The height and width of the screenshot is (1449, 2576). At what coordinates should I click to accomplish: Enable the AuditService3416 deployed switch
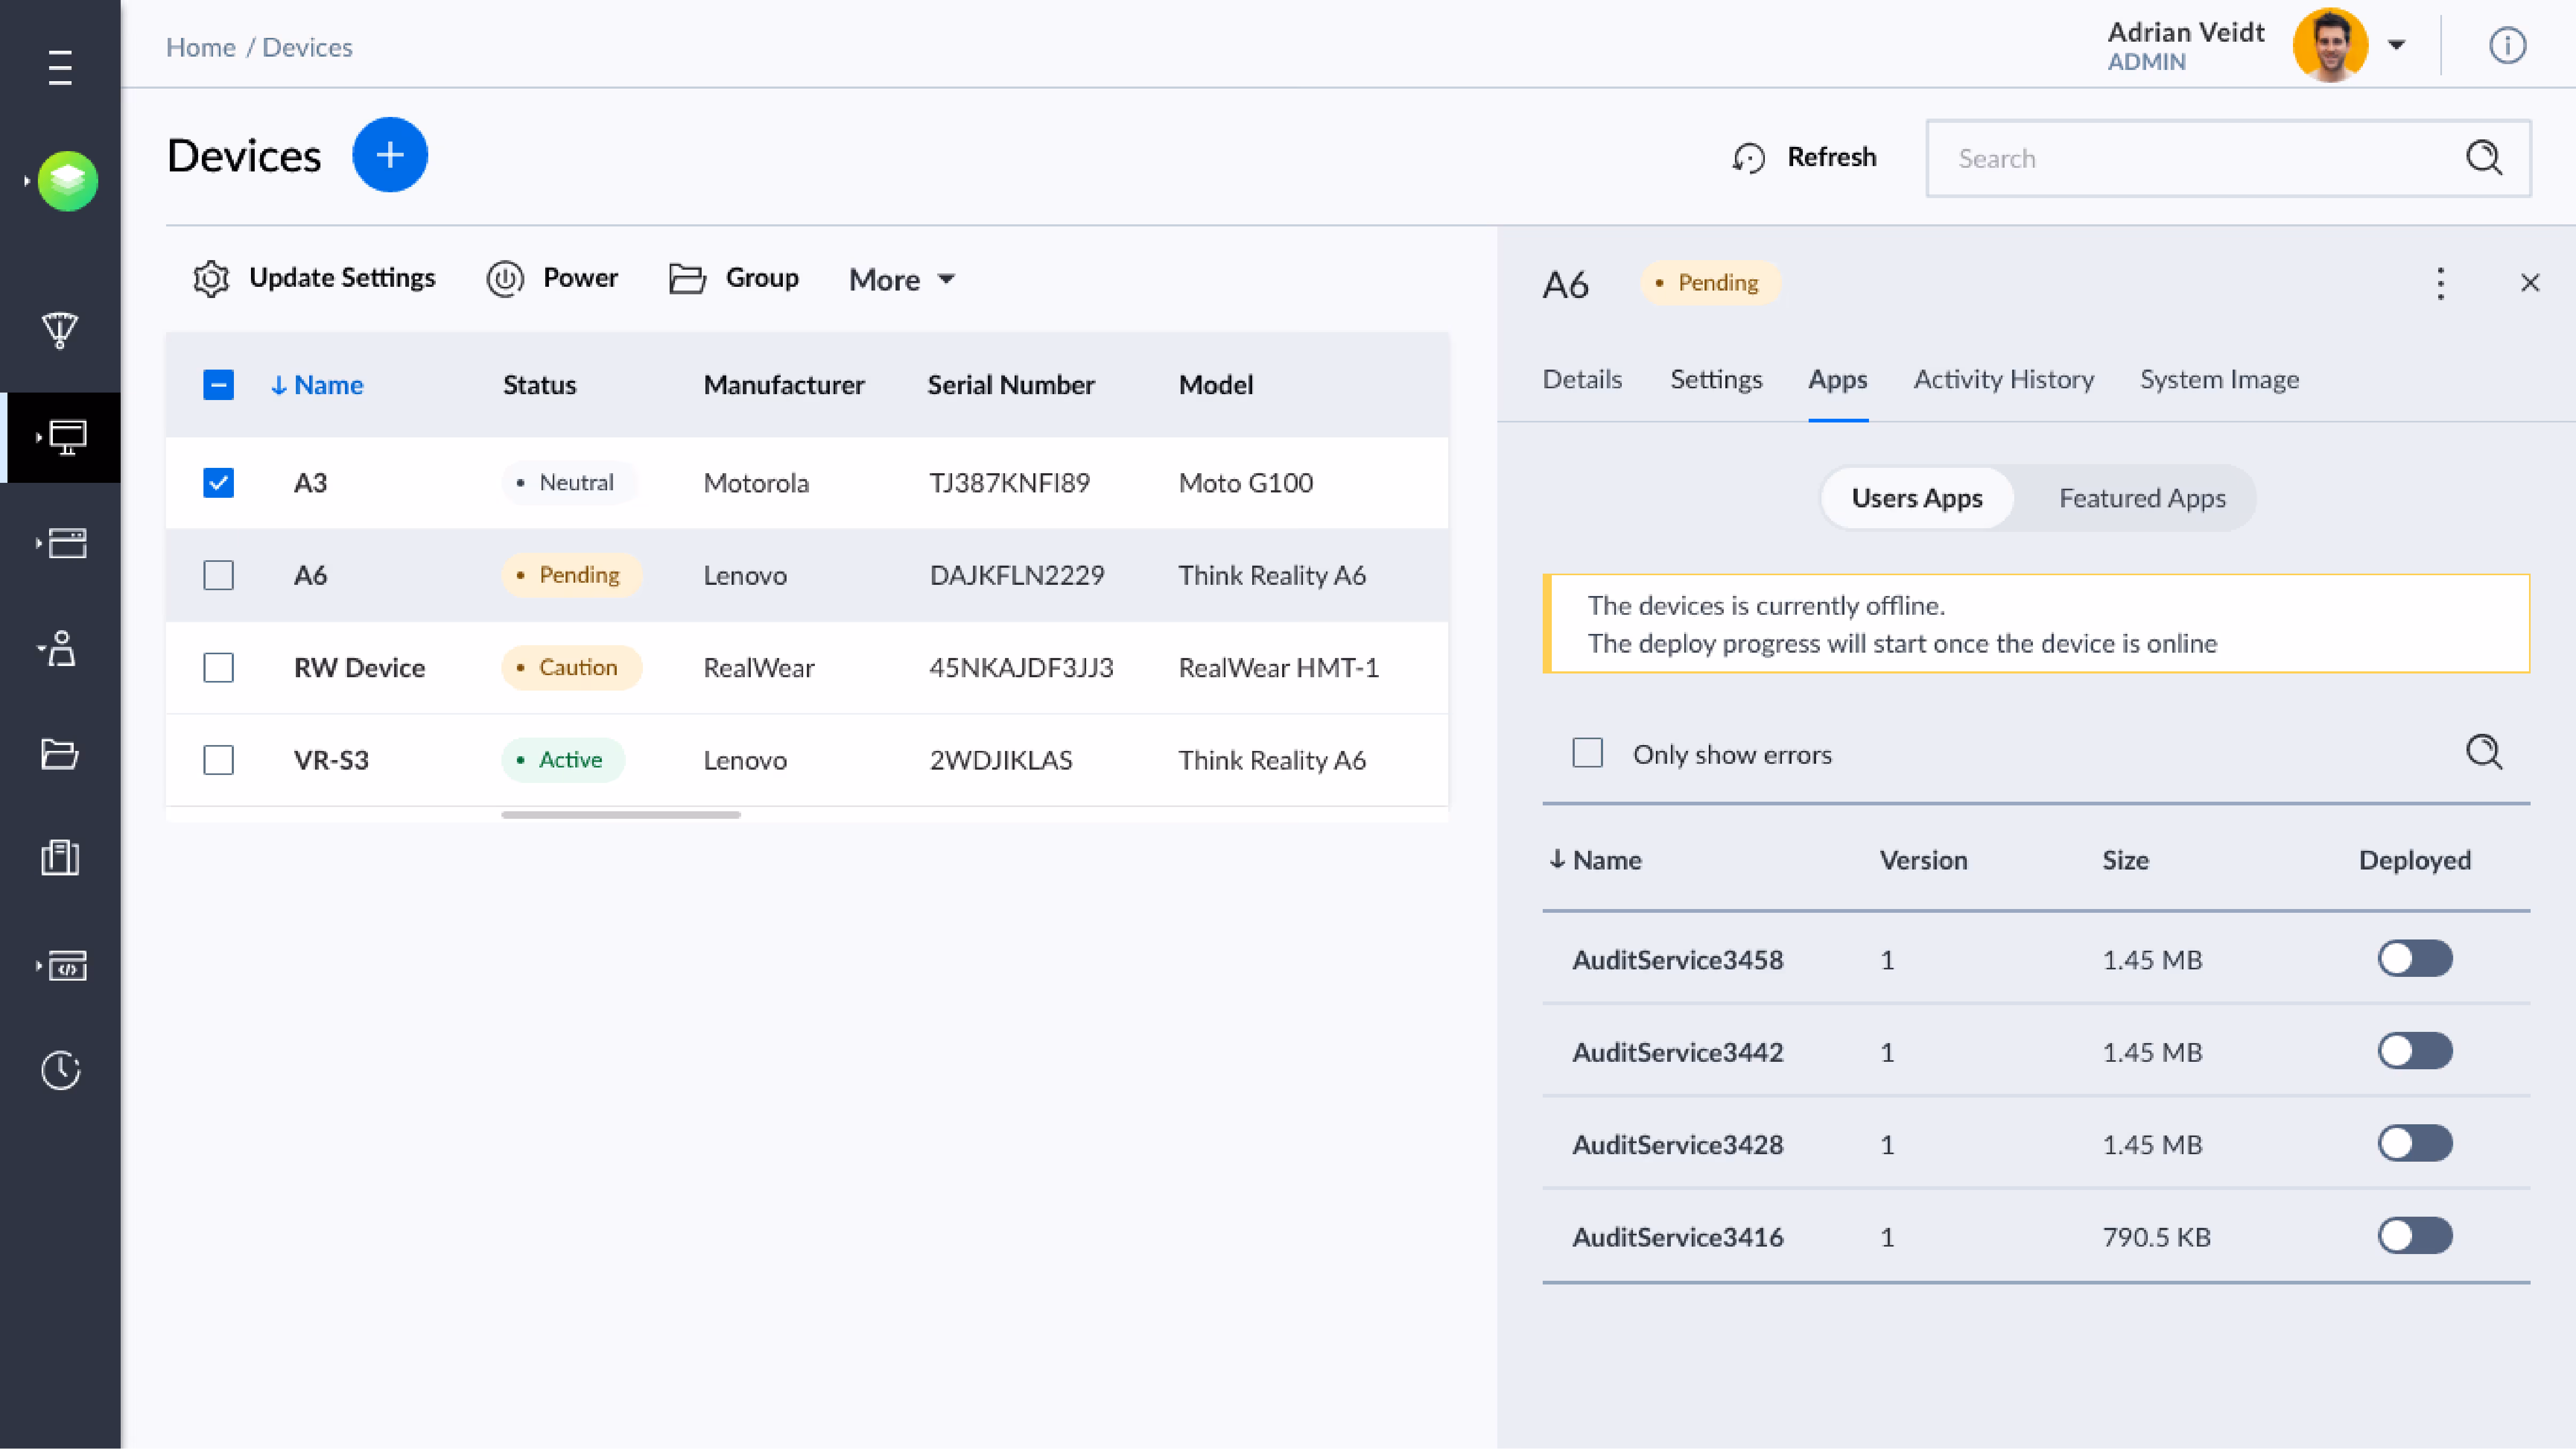[x=2414, y=1236]
